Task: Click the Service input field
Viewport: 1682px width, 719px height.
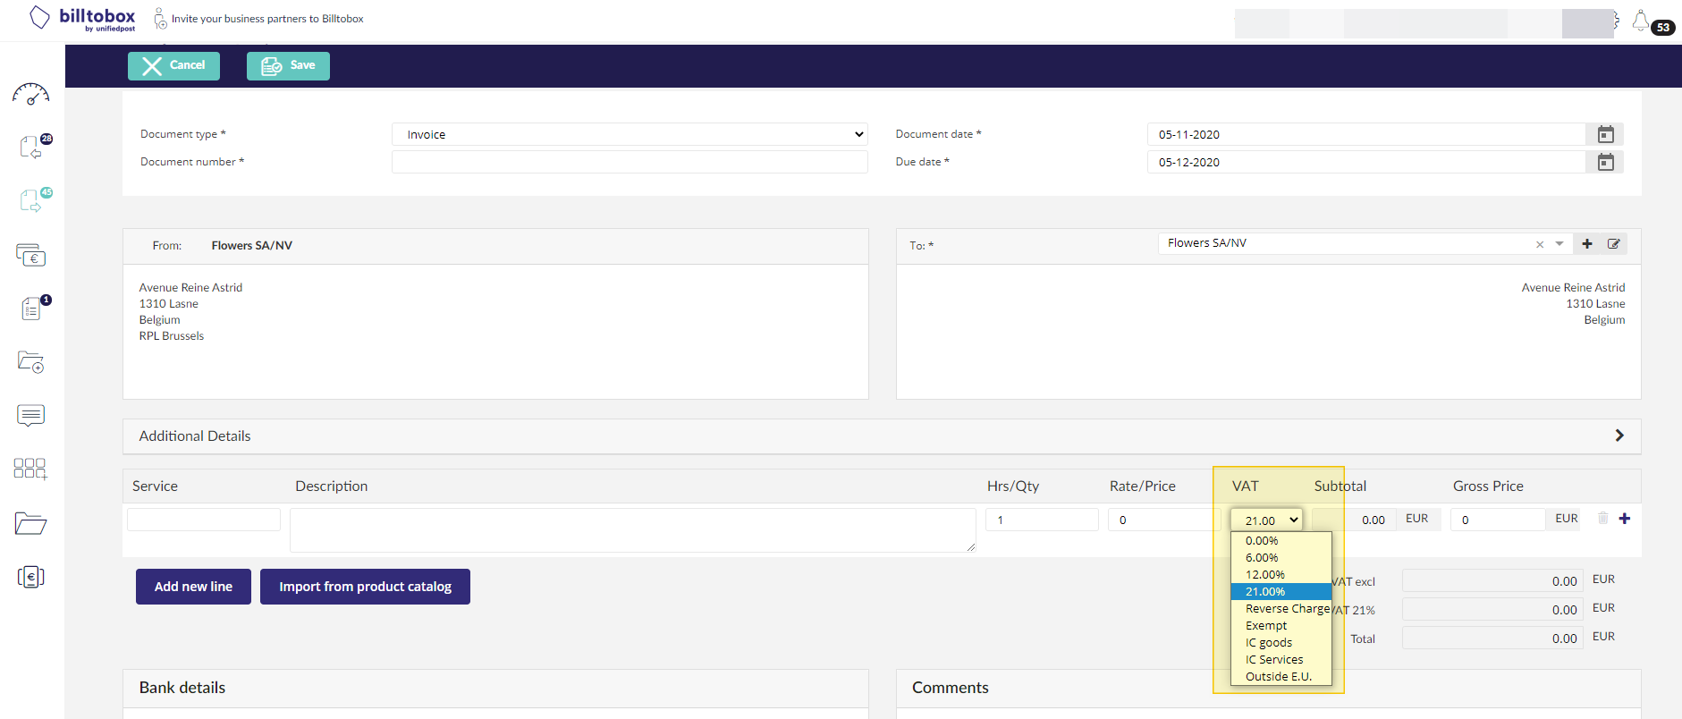Action: click(204, 520)
